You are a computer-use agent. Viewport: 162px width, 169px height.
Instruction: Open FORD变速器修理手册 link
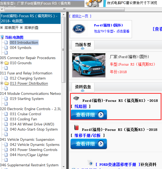[x=118, y=164]
